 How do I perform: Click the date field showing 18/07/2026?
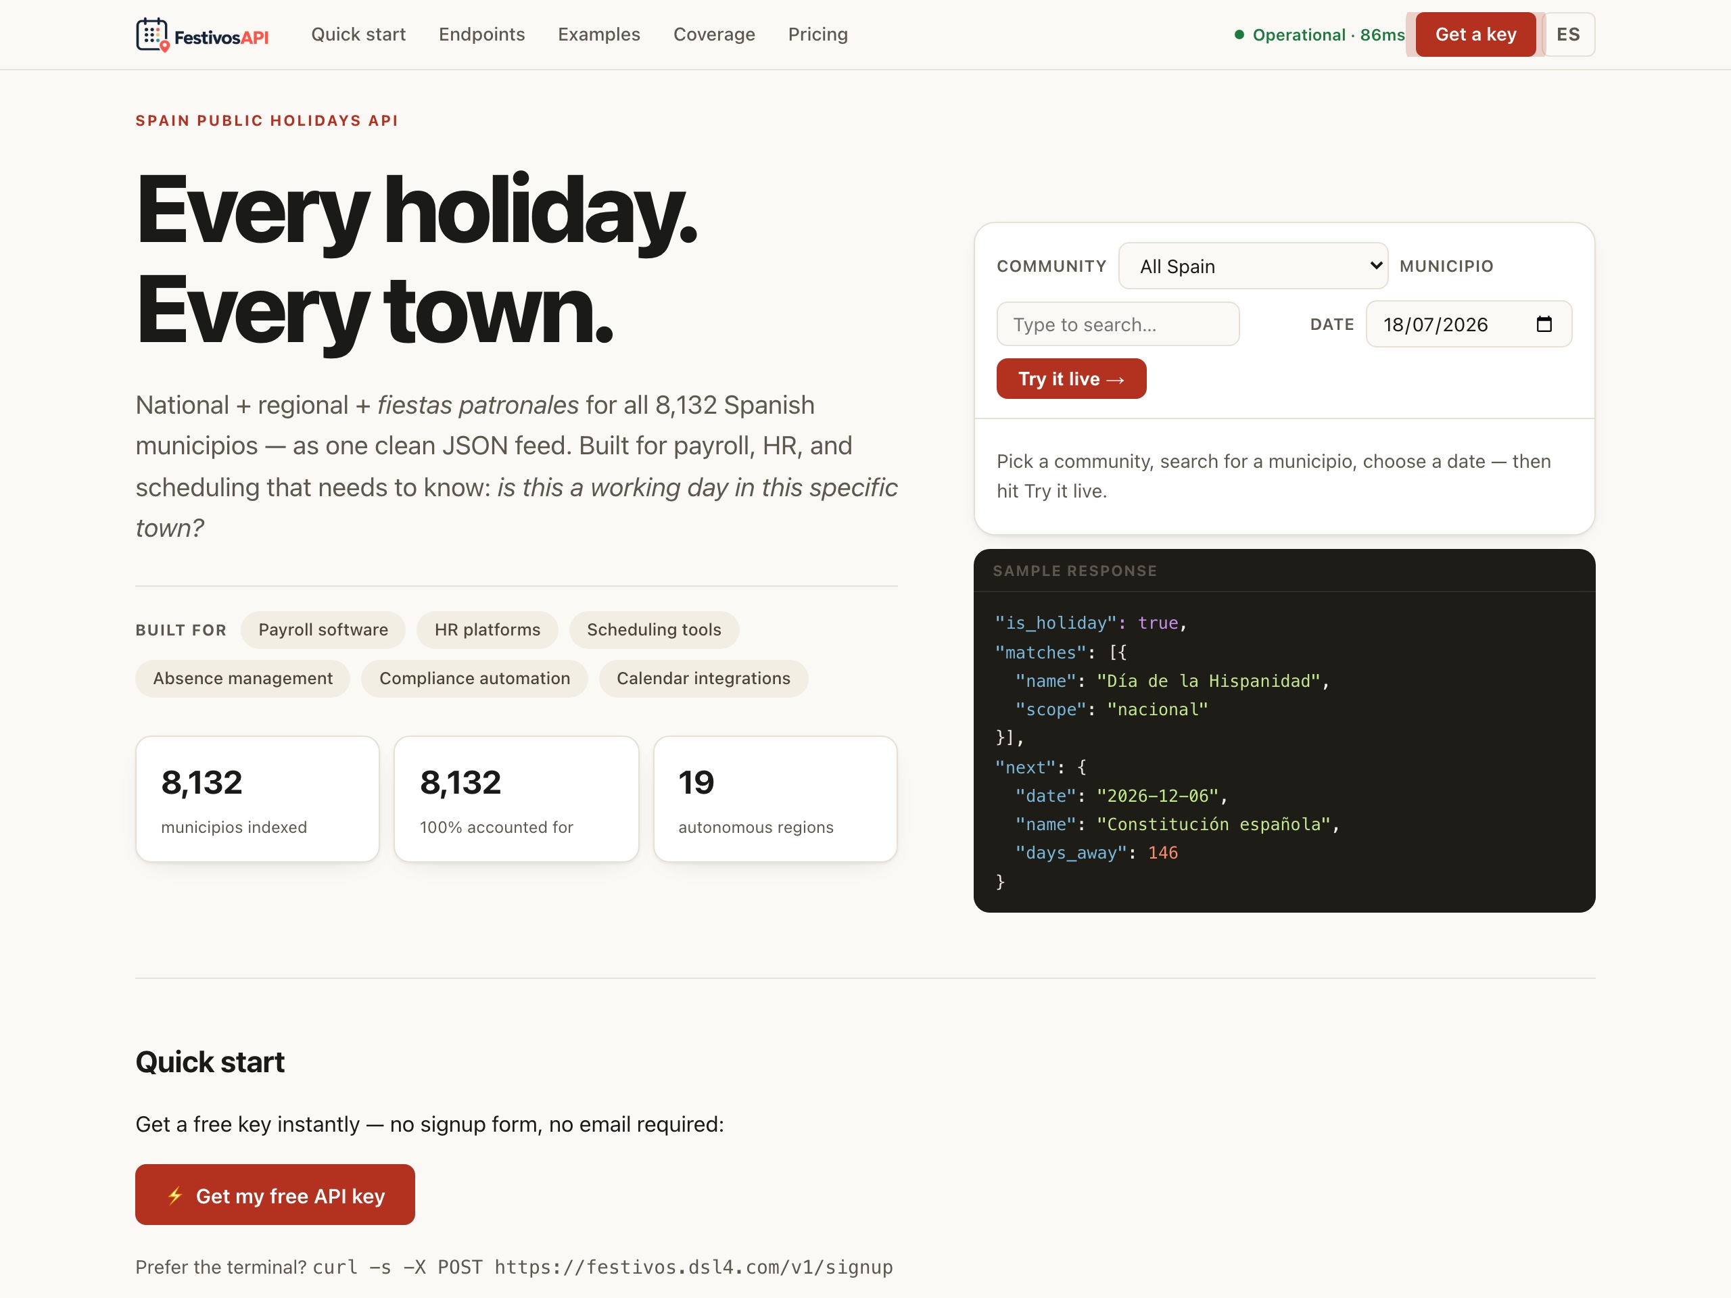tap(1468, 324)
